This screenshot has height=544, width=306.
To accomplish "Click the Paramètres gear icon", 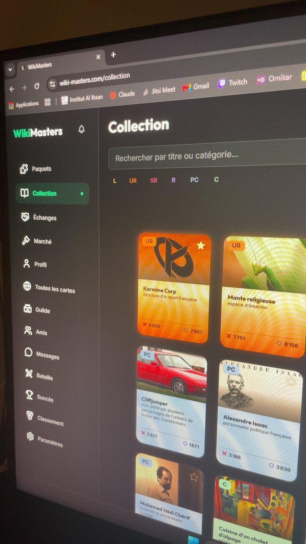I will (30, 437).
